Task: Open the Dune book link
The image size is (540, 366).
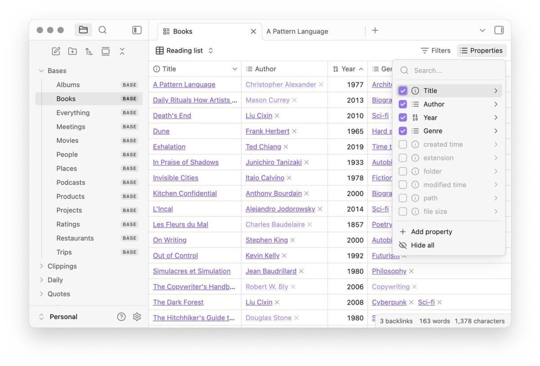Action: [161, 131]
